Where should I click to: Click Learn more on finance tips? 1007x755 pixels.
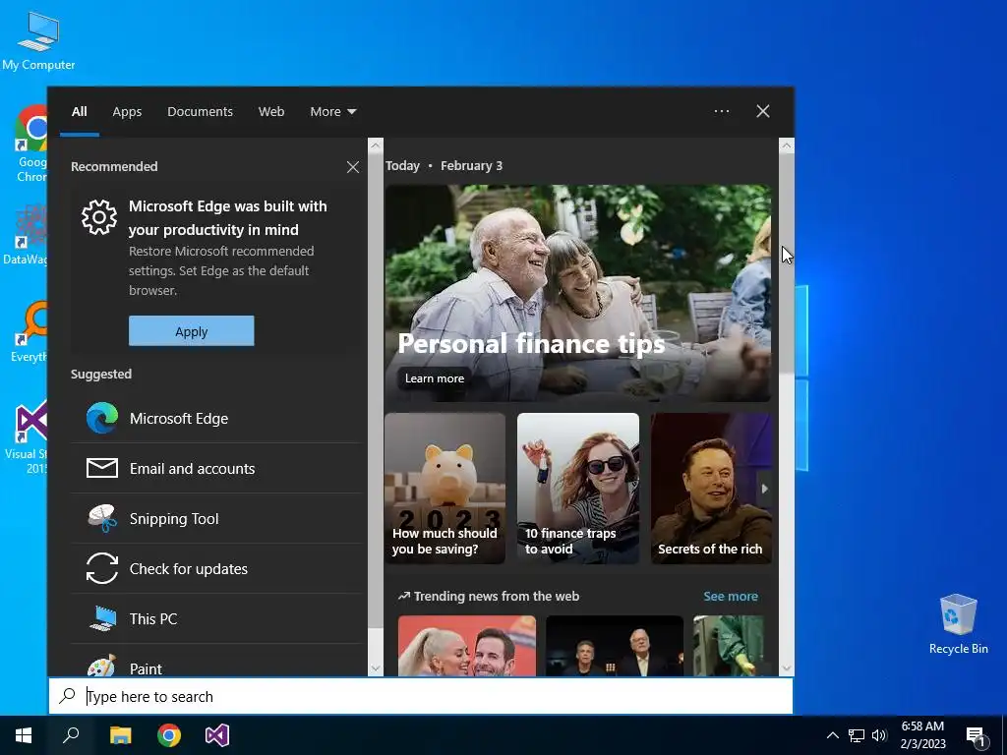[x=434, y=378]
